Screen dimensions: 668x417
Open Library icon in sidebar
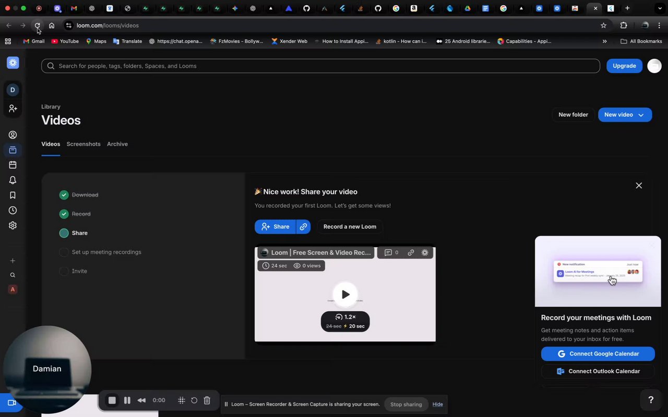pyautogui.click(x=13, y=150)
